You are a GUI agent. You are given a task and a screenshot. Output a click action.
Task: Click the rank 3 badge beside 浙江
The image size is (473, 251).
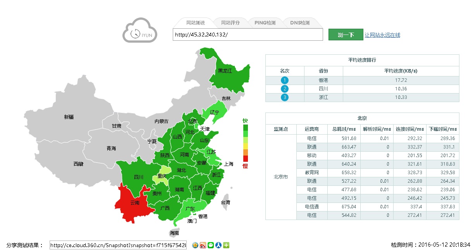tap(285, 97)
